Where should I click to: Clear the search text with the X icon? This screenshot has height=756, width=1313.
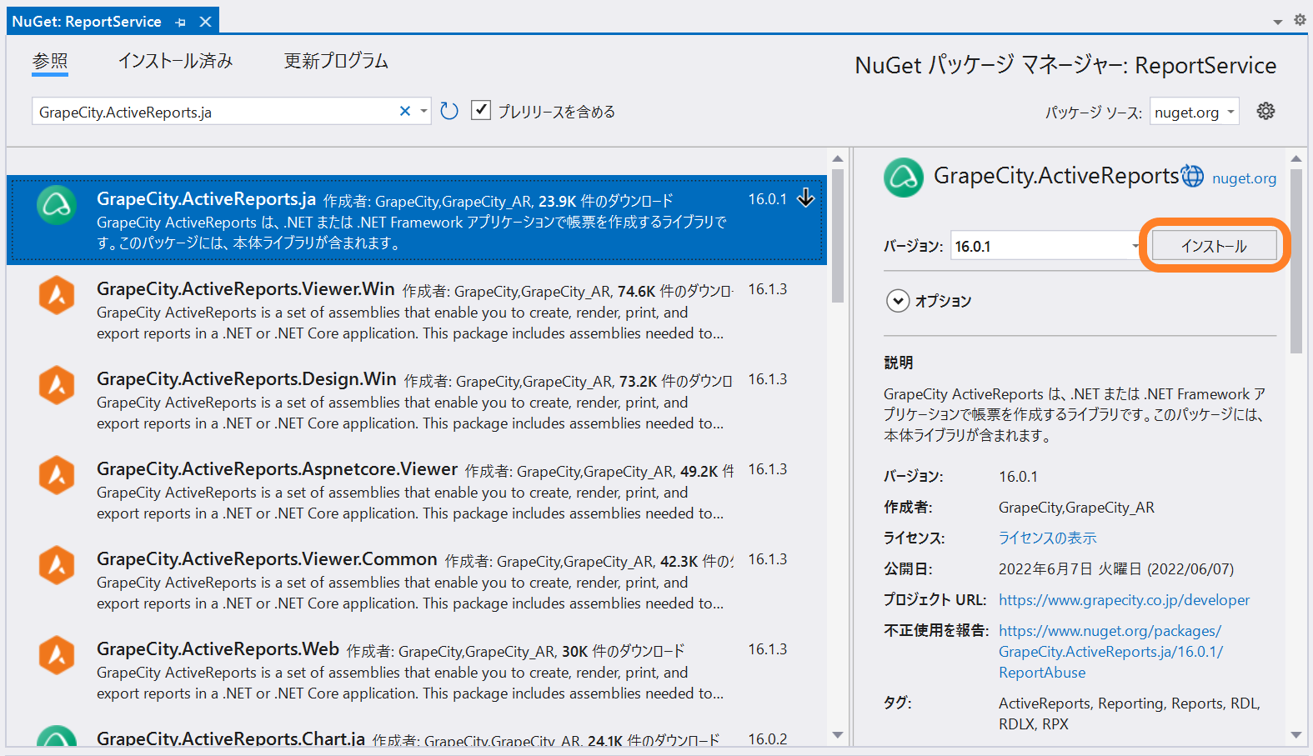click(x=405, y=111)
